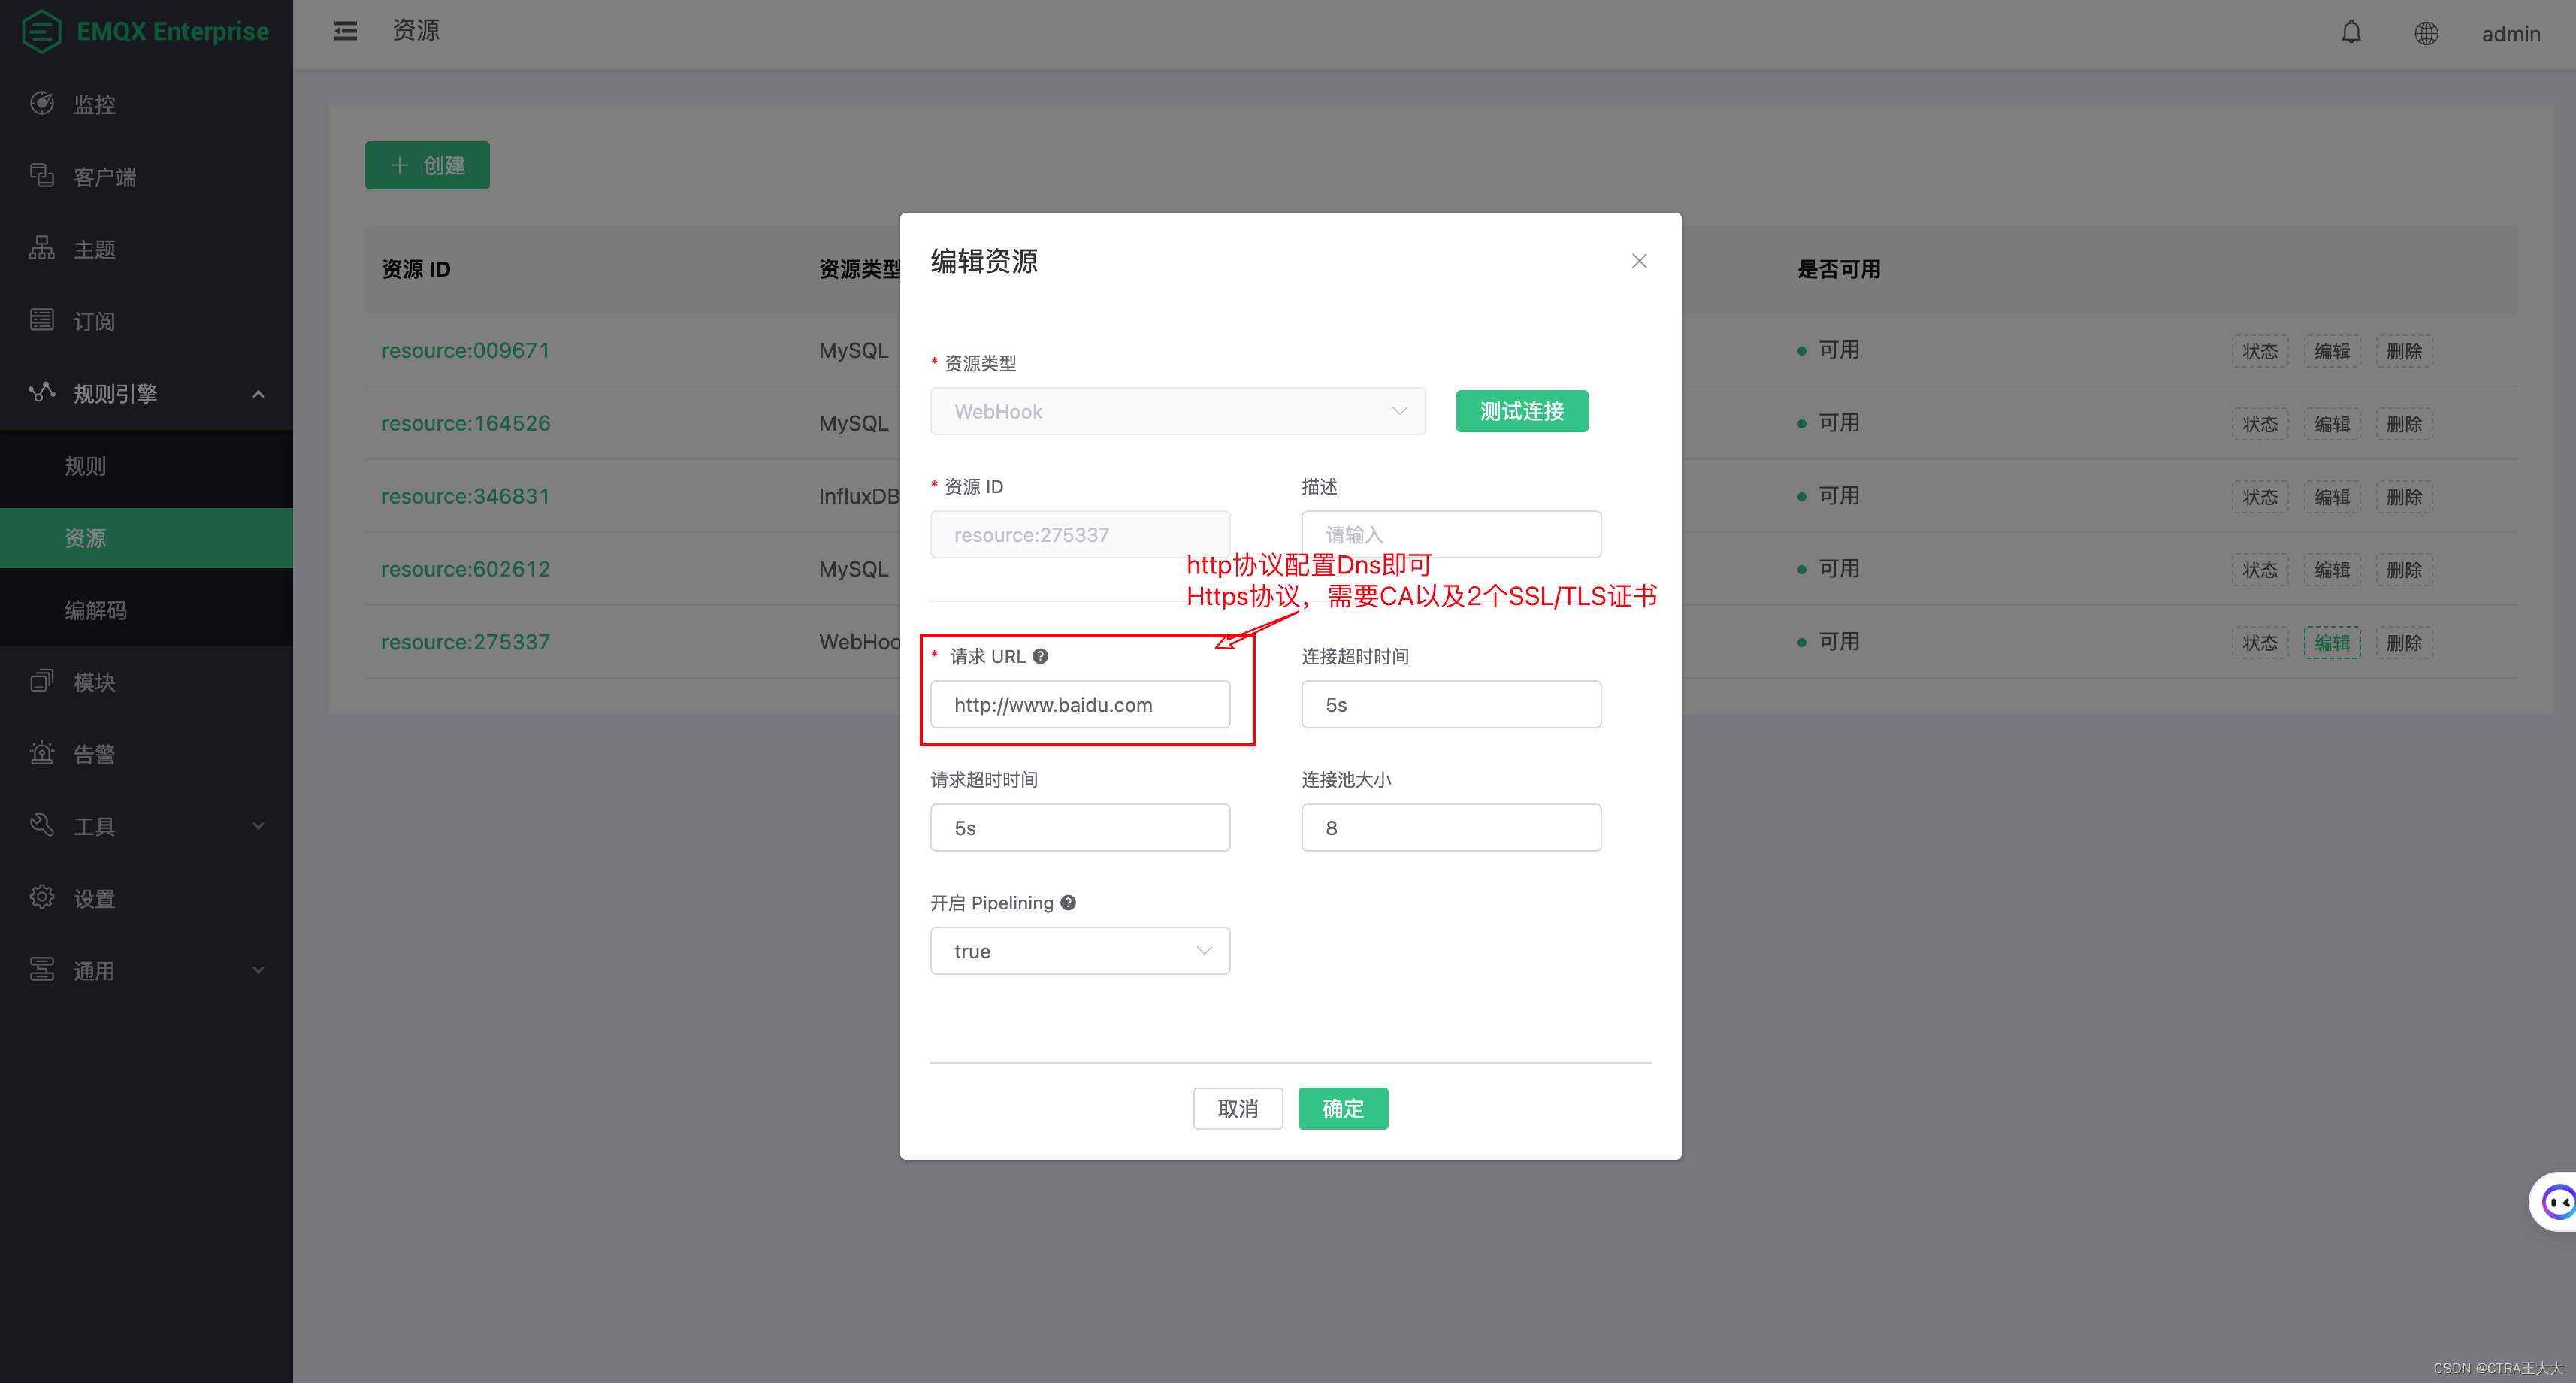Viewport: 2576px width, 1383px height.
Task: Click the 通用 general sidebar icon
Action: tap(42, 969)
